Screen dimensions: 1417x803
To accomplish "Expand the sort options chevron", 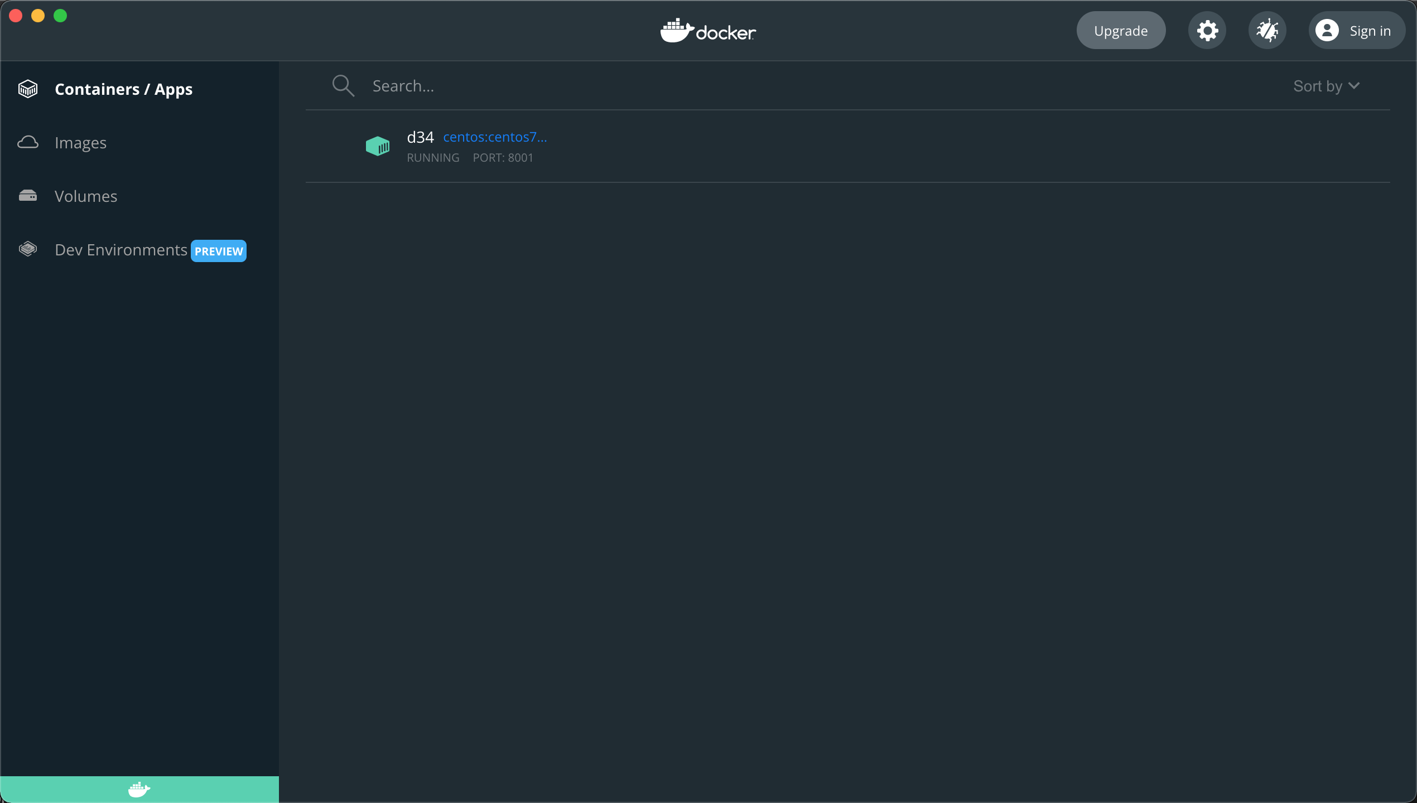I will 1355,85.
